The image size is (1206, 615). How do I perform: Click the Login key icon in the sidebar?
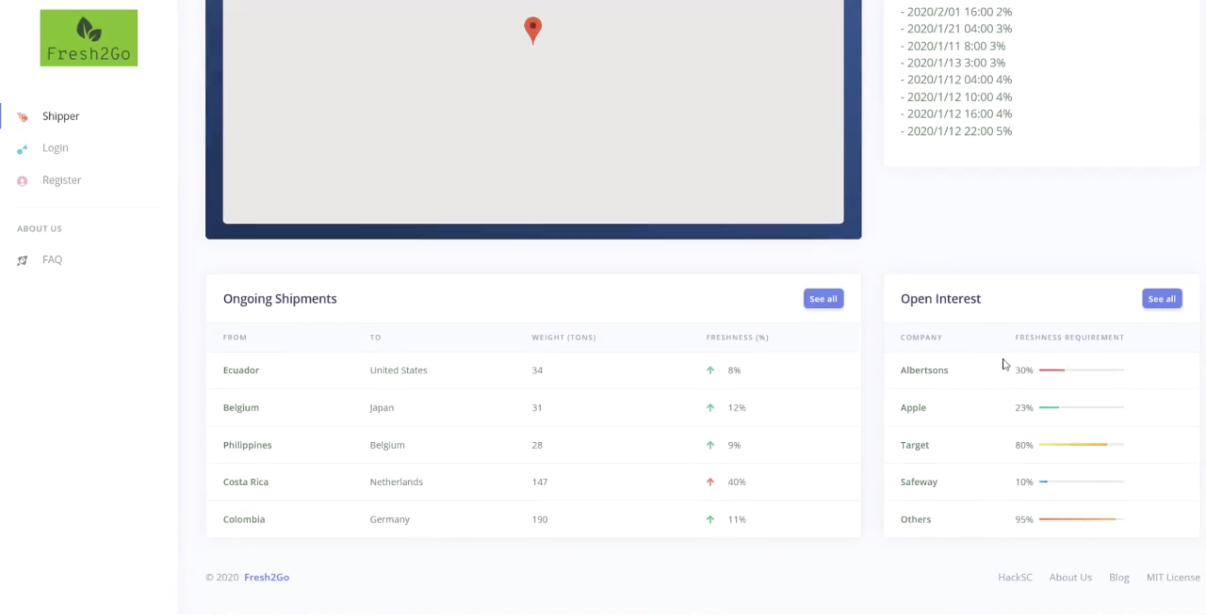tap(22, 149)
